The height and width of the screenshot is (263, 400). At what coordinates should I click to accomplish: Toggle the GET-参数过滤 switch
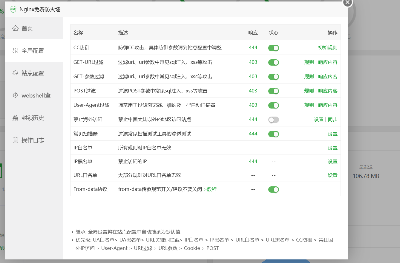point(273,77)
